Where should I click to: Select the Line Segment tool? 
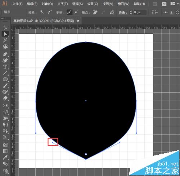click(5, 73)
